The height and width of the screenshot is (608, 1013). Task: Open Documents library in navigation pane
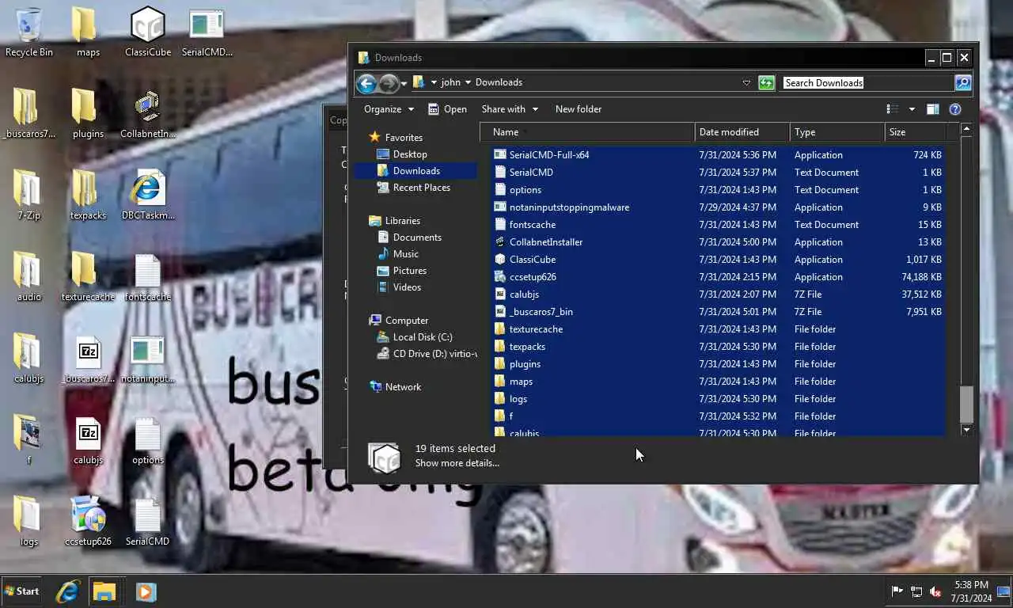(417, 237)
